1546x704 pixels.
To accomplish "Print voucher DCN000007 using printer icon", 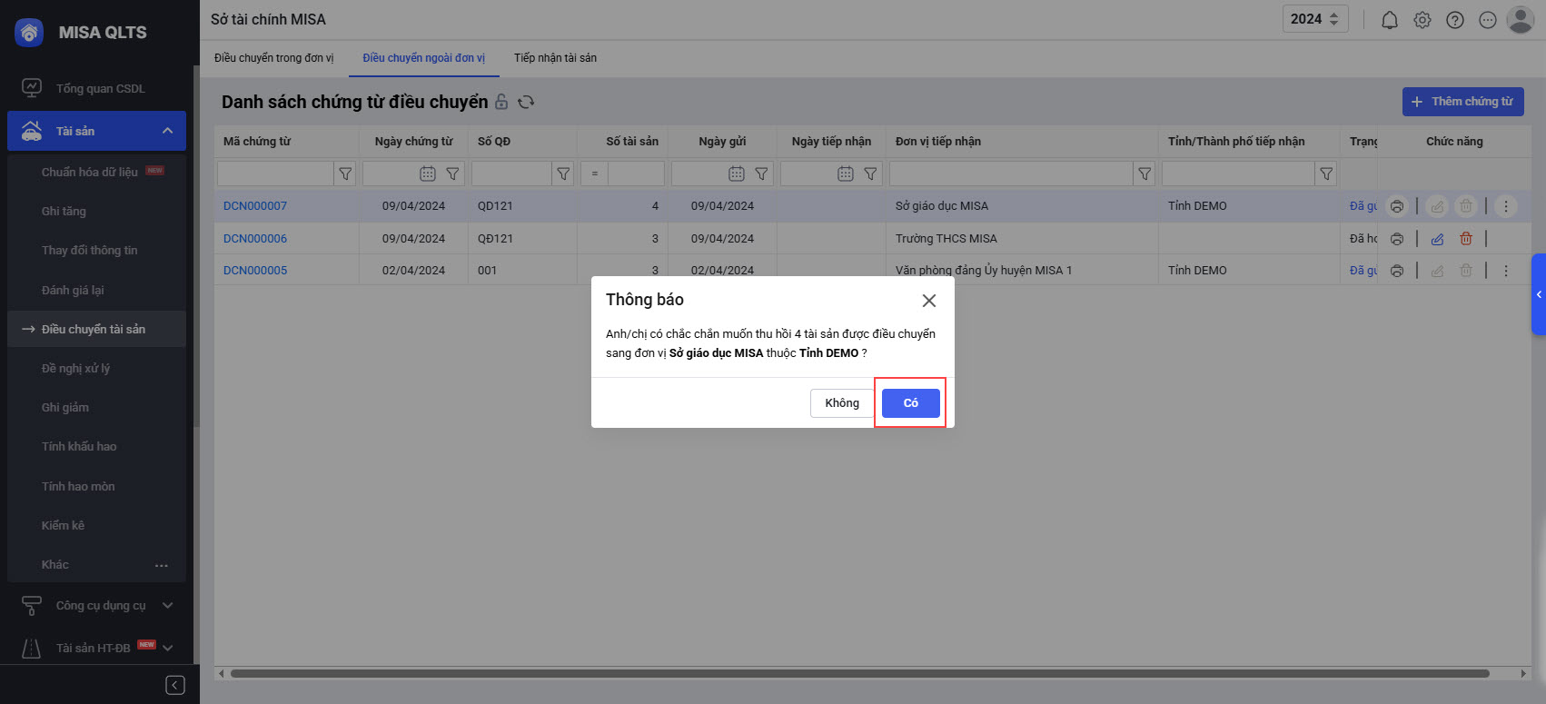I will click(x=1397, y=206).
